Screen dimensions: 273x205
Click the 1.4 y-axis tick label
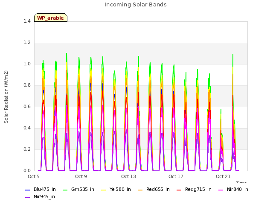click(x=27, y=21)
